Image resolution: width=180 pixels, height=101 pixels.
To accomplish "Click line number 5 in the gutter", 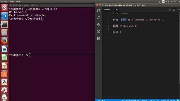I will 109,26.
